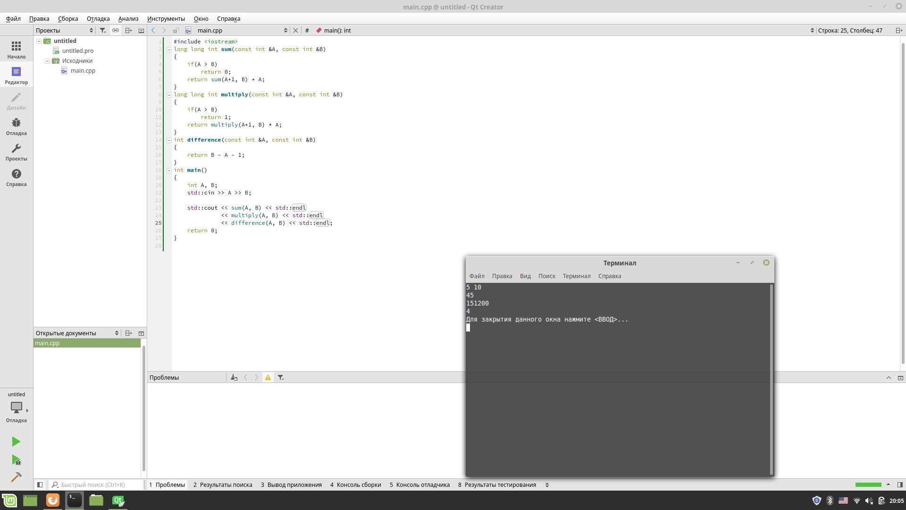Click the green Run button
The image size is (906, 510).
[16, 442]
